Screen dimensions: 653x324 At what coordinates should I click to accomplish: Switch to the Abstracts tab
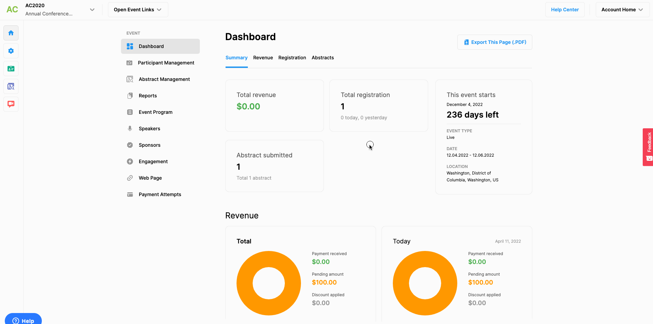coord(323,58)
